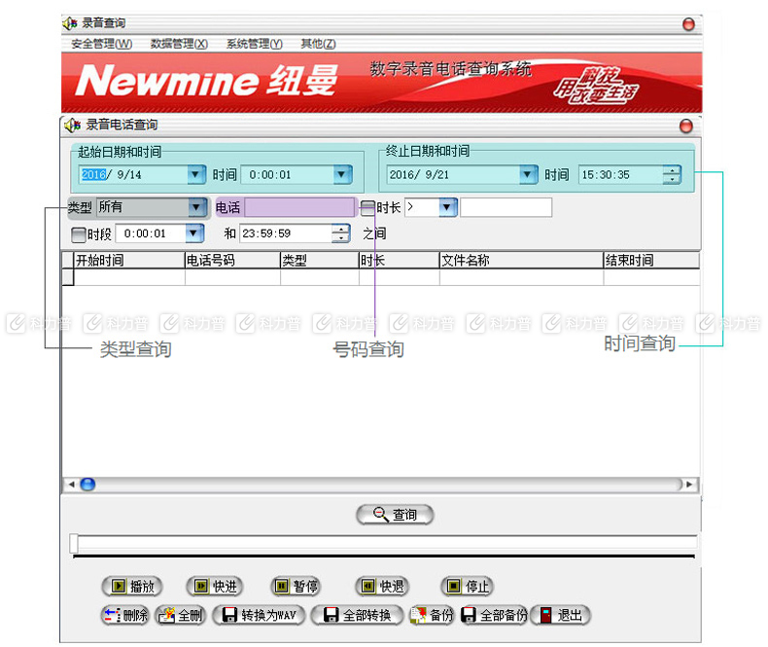Click the 类型 column header
768x647 pixels.
tap(319, 261)
